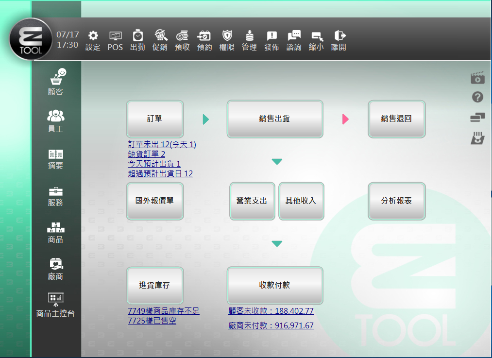Go to the 員工 employees section
This screenshot has height=358, width=492.
[x=55, y=121]
